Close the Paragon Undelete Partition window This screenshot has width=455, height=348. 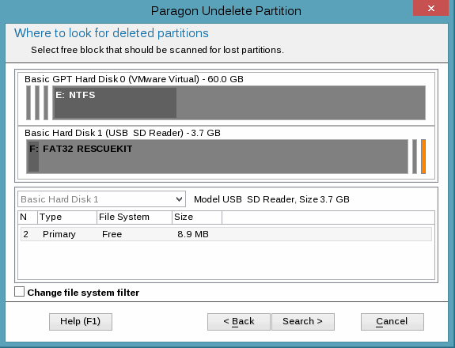[x=431, y=8]
